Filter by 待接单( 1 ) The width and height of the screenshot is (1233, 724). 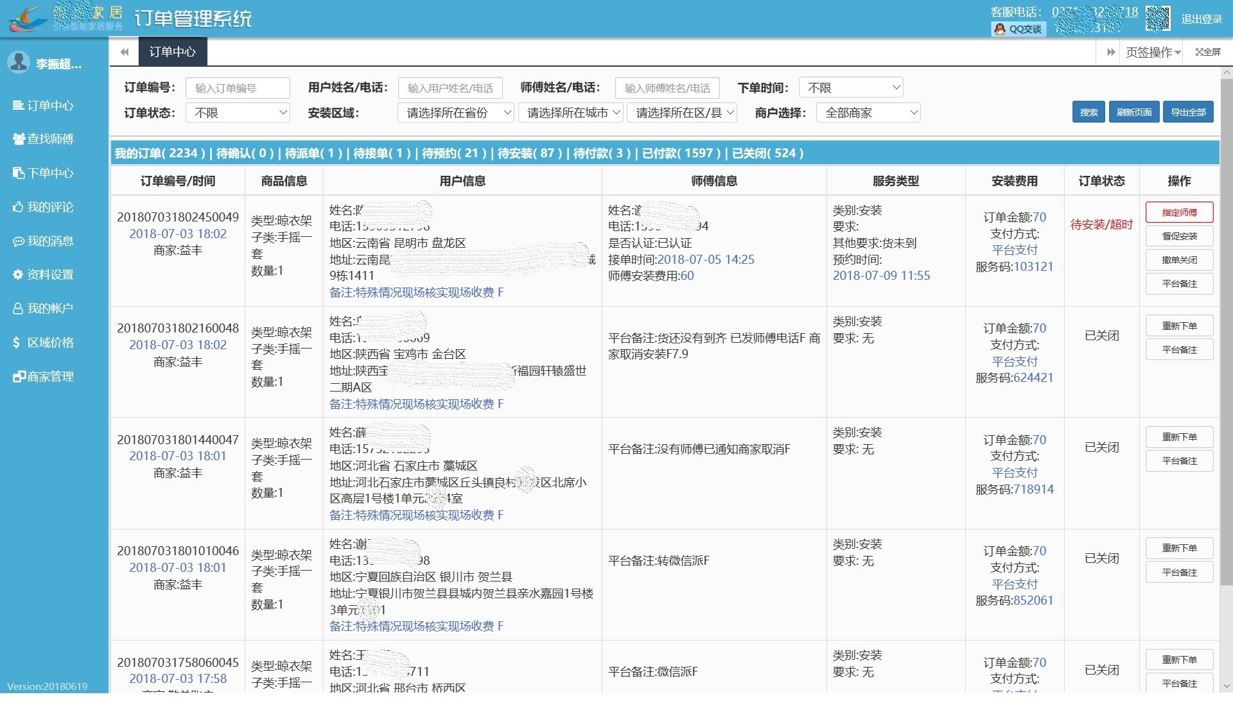click(383, 153)
